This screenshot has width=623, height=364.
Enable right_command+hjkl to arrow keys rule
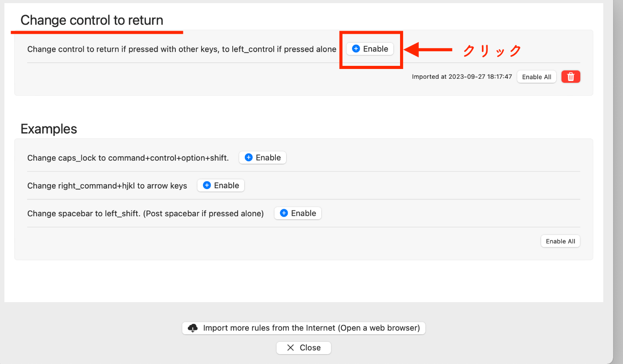tap(221, 186)
